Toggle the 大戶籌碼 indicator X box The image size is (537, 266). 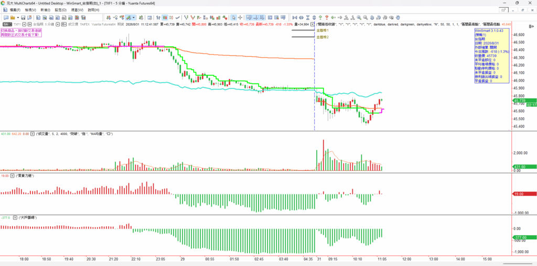pyautogui.click(x=13, y=217)
